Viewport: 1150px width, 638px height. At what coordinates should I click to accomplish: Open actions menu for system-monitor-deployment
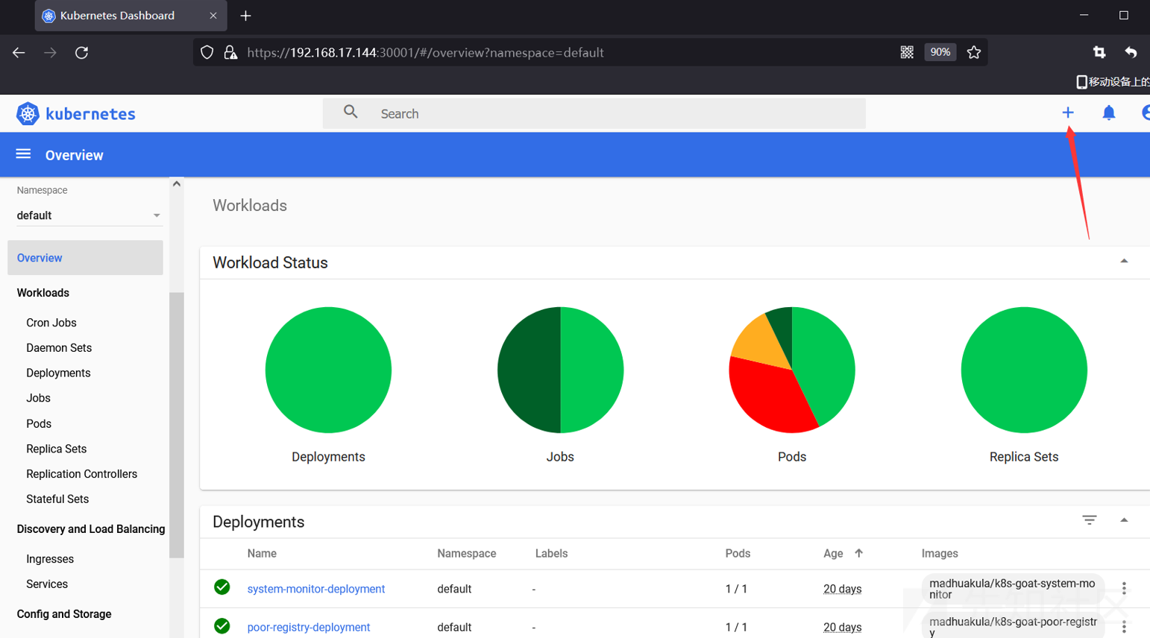1124,588
